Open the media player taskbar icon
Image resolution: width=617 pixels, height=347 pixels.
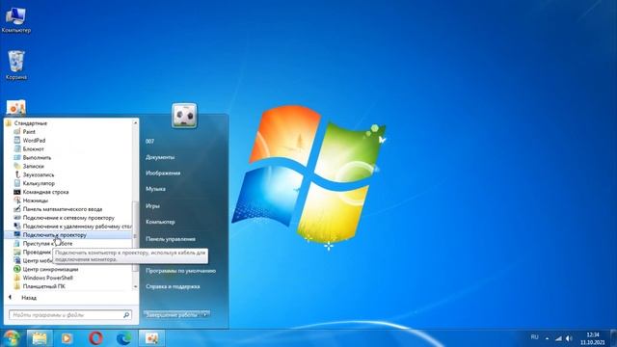[x=67, y=338]
